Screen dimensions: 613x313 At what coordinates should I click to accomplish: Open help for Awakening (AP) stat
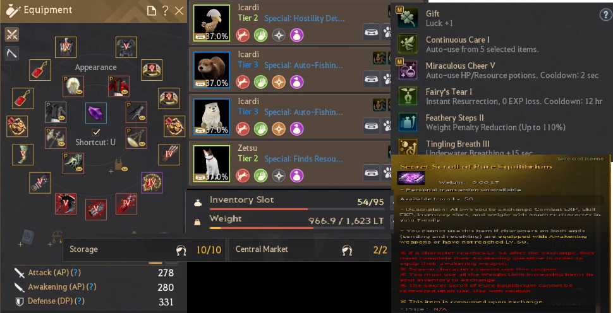(x=91, y=287)
